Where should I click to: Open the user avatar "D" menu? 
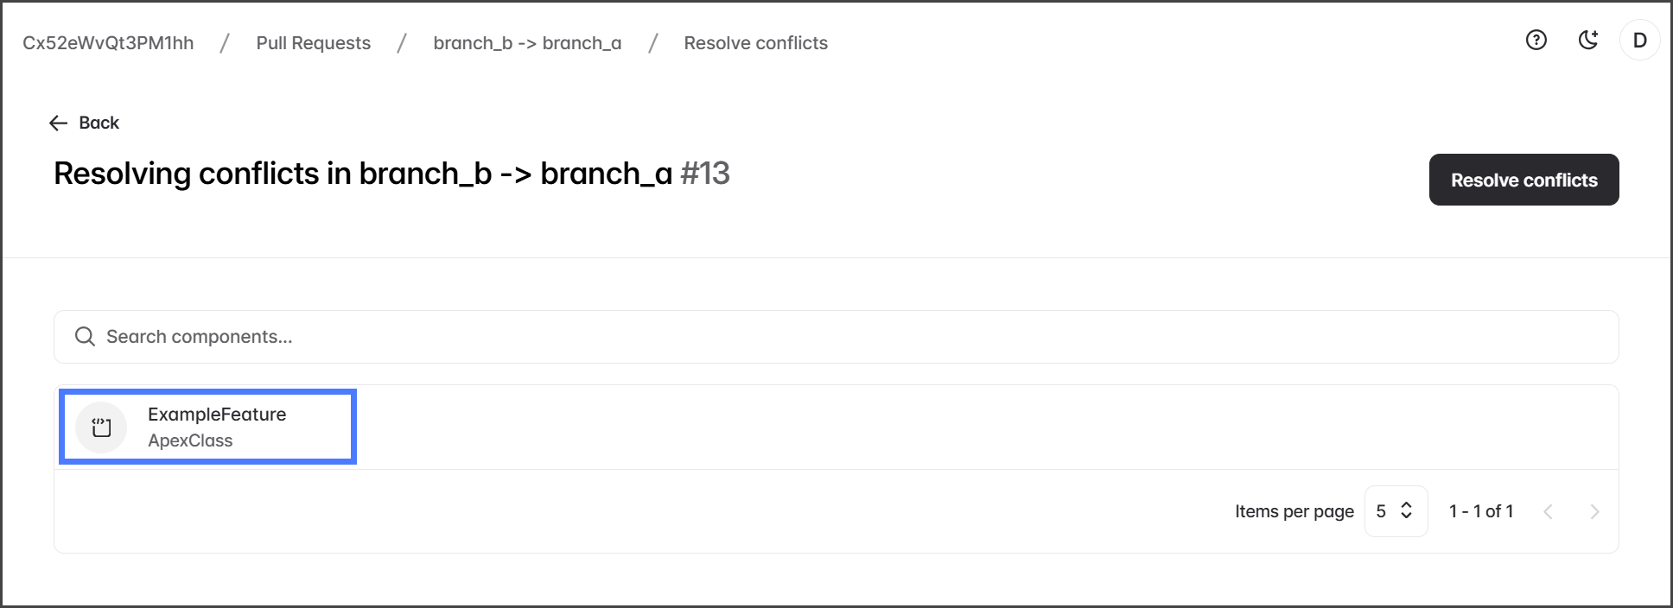[x=1639, y=41]
